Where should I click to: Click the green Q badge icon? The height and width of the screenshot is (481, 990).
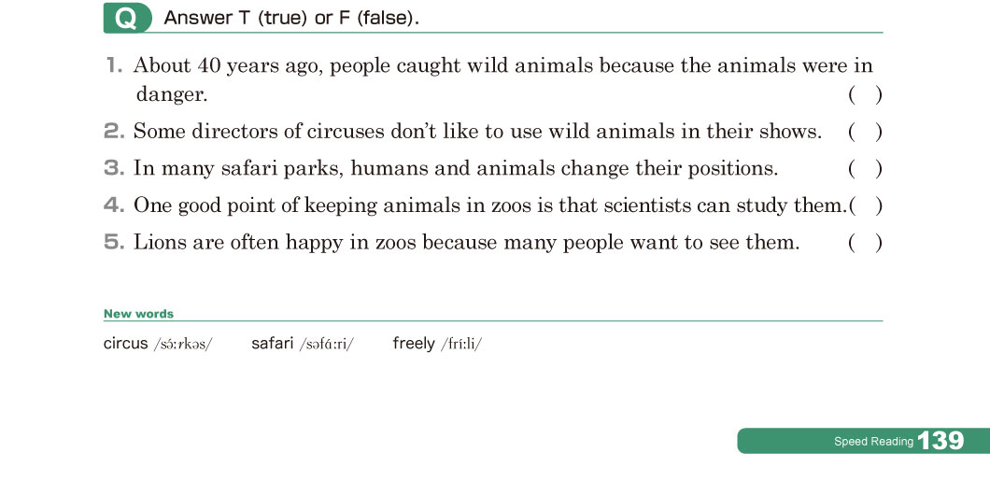click(x=126, y=18)
